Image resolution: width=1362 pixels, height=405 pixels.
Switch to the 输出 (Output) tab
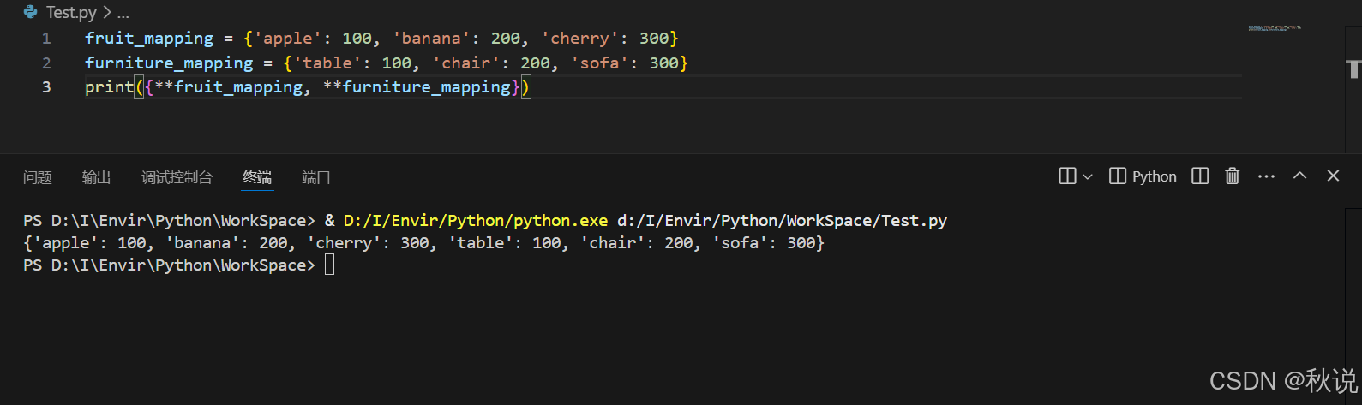pos(97,177)
